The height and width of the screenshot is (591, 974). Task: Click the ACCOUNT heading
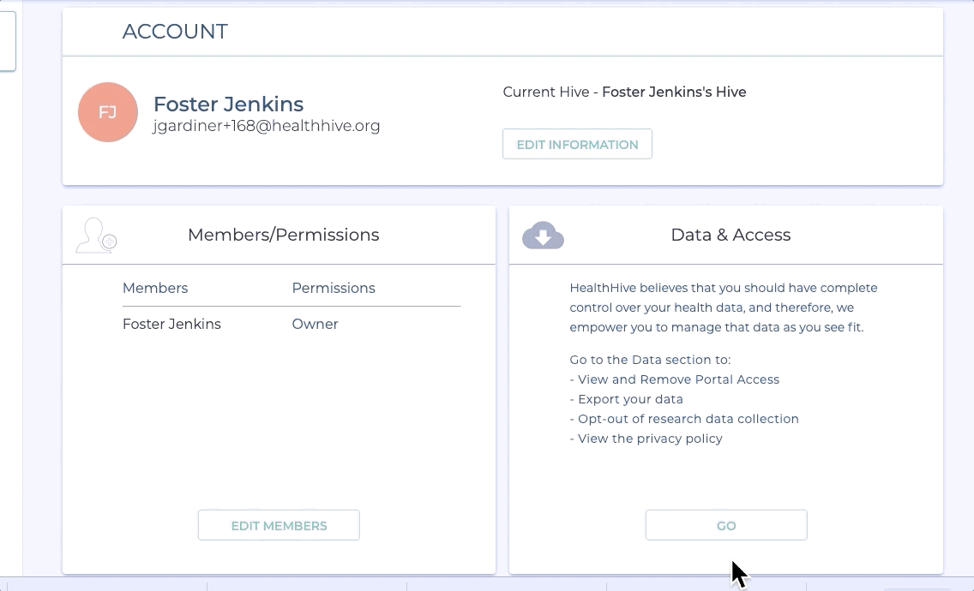tap(175, 32)
